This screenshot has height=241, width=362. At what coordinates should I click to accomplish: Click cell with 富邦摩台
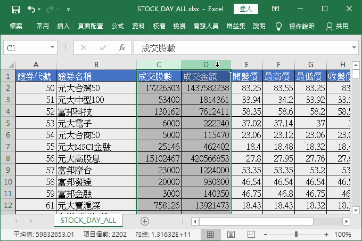[96, 170]
